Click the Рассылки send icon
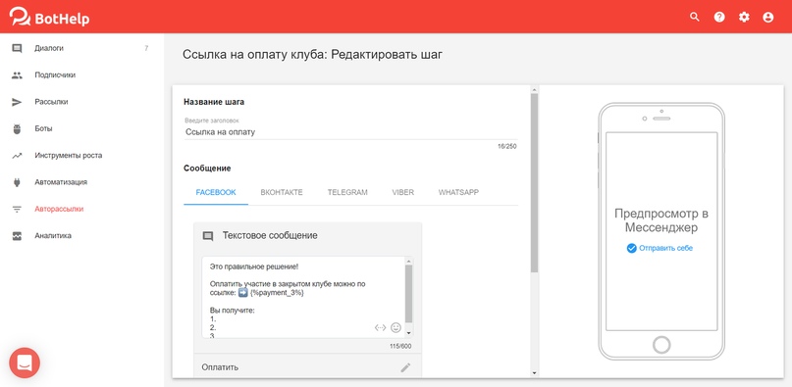Screen dimensions: 792x387 [x=17, y=102]
